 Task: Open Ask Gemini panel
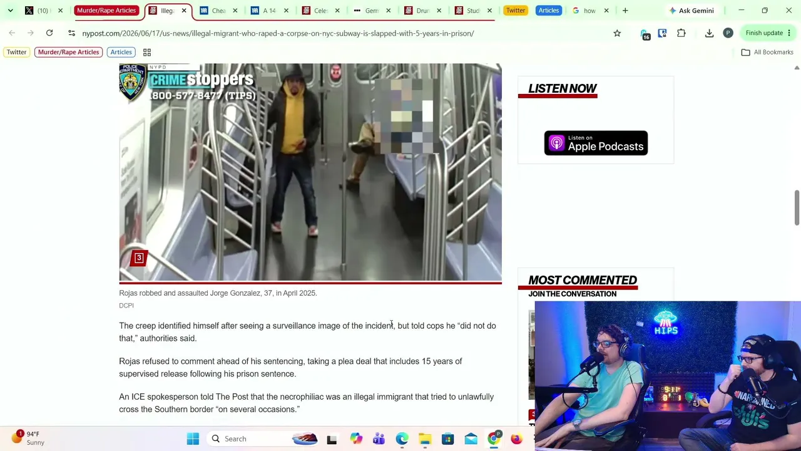[691, 11]
